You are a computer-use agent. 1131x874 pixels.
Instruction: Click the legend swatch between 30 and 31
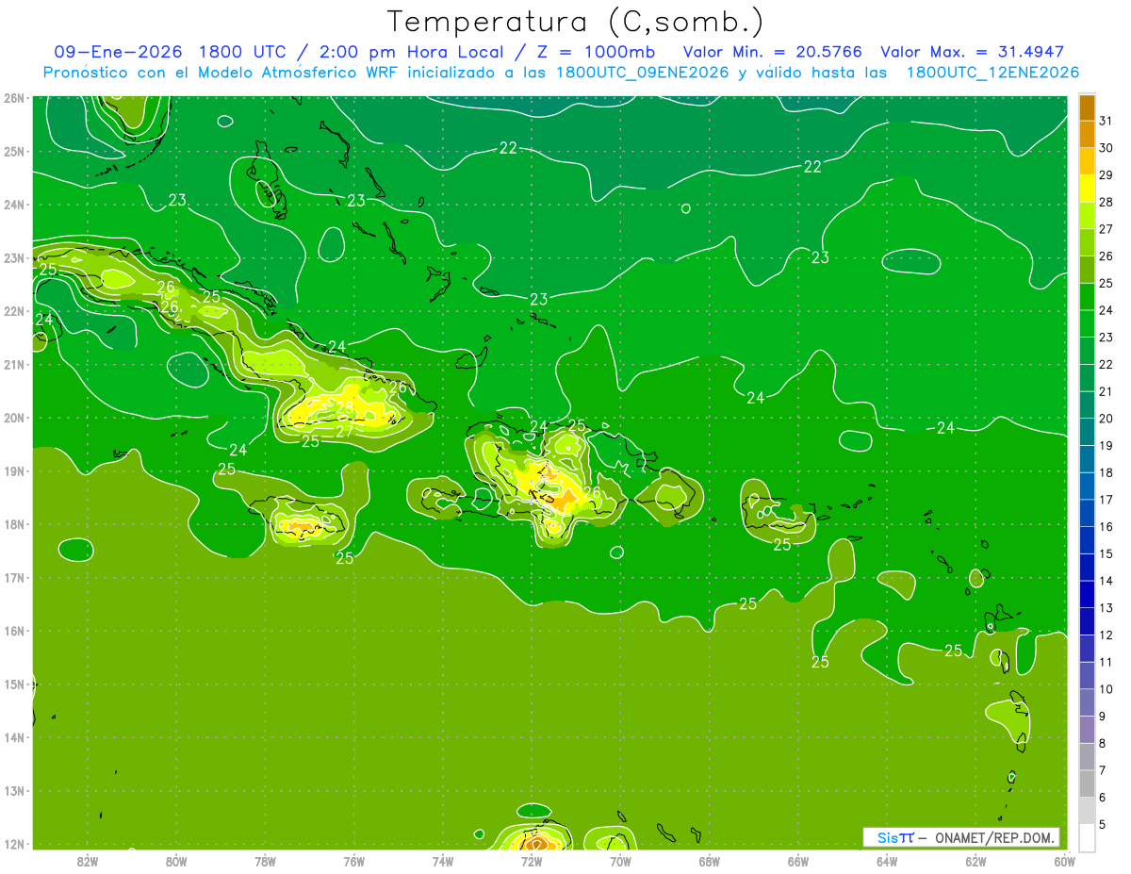(x=1087, y=134)
